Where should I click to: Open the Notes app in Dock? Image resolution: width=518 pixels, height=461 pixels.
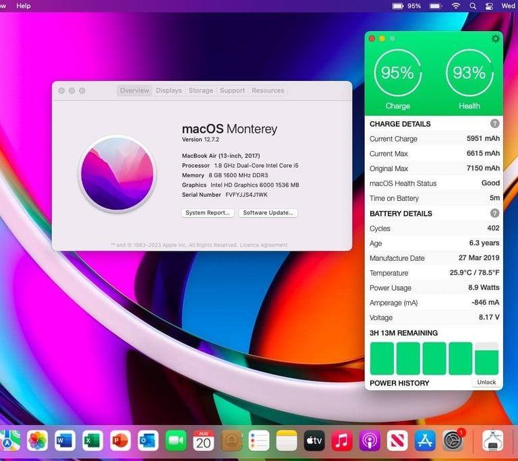pos(287,441)
